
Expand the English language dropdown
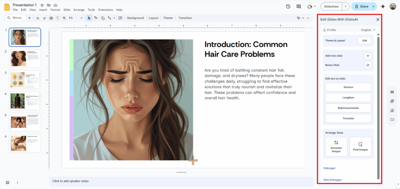pos(368,30)
